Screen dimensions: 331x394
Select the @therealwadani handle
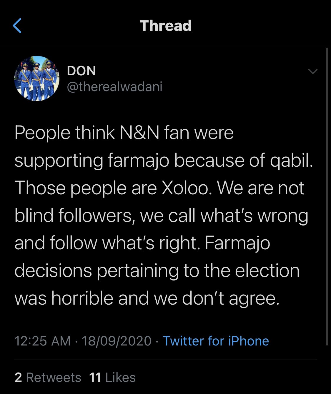[x=115, y=86]
